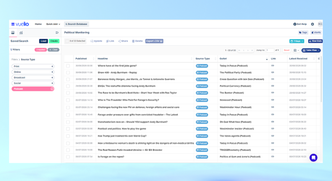The height and width of the screenshot is (181, 332).
Task: Check row Where have all the first jobs gone
Action: pos(68,66)
